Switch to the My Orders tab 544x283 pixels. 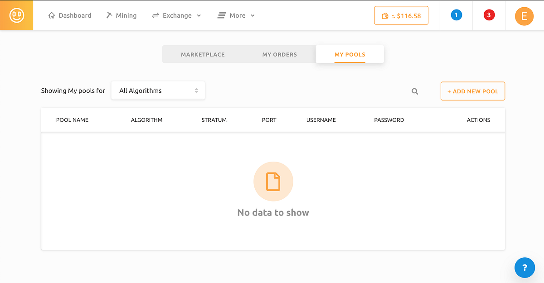[x=279, y=54]
